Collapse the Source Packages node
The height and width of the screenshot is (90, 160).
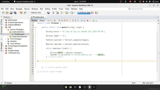6,29
